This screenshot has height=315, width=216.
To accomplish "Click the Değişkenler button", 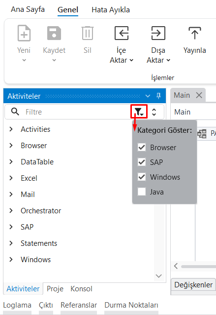I will point(193,285).
